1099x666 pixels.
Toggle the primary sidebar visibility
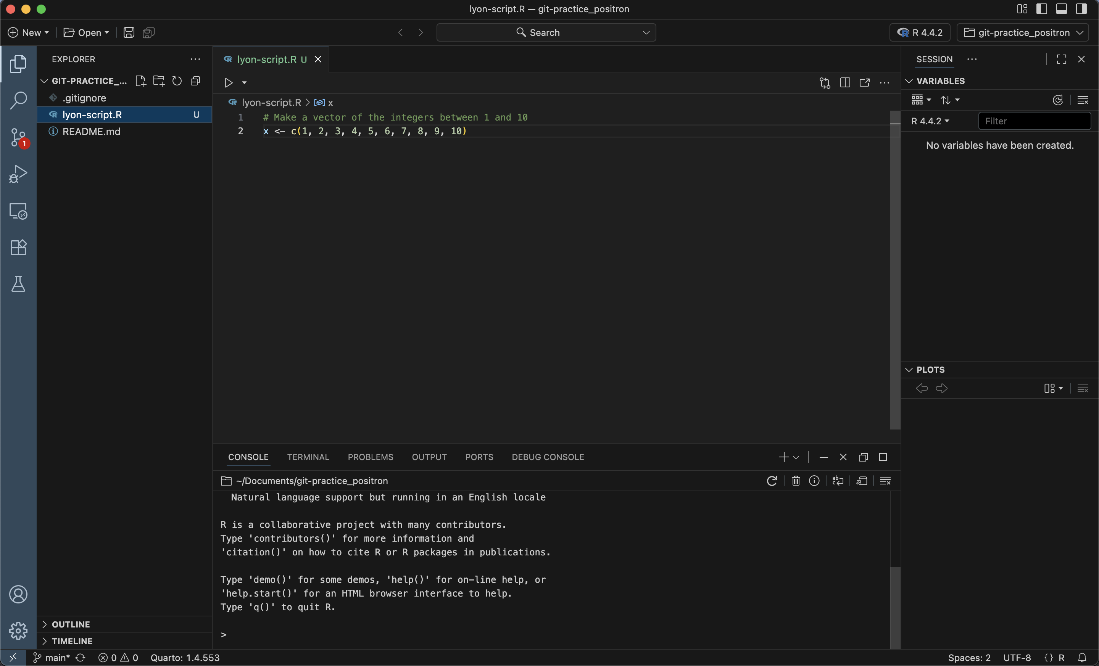1042,8
